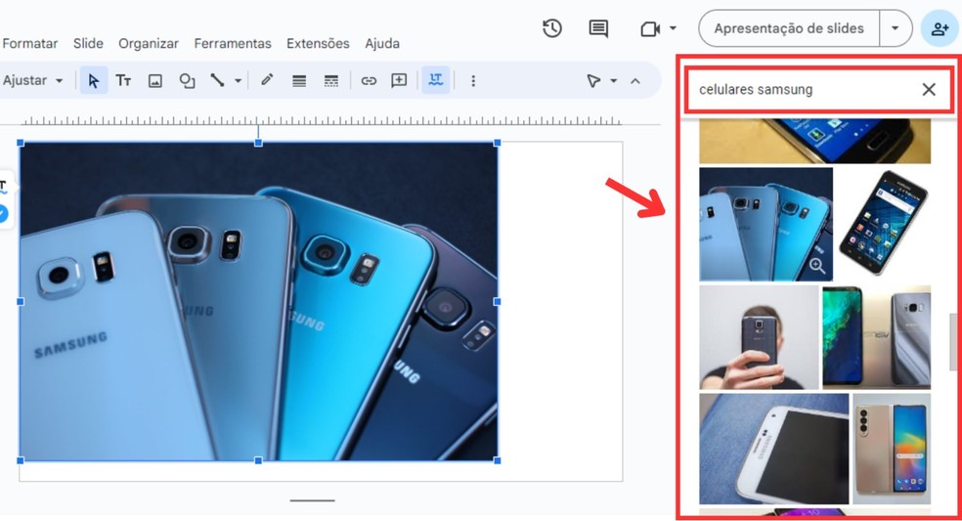Clear the image search with X
962x521 pixels.
[929, 90]
